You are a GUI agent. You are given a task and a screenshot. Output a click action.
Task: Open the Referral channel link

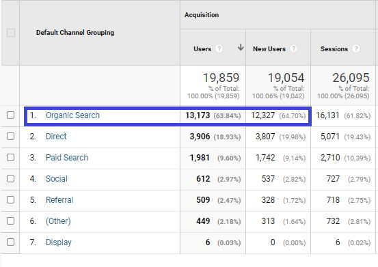[x=59, y=200]
